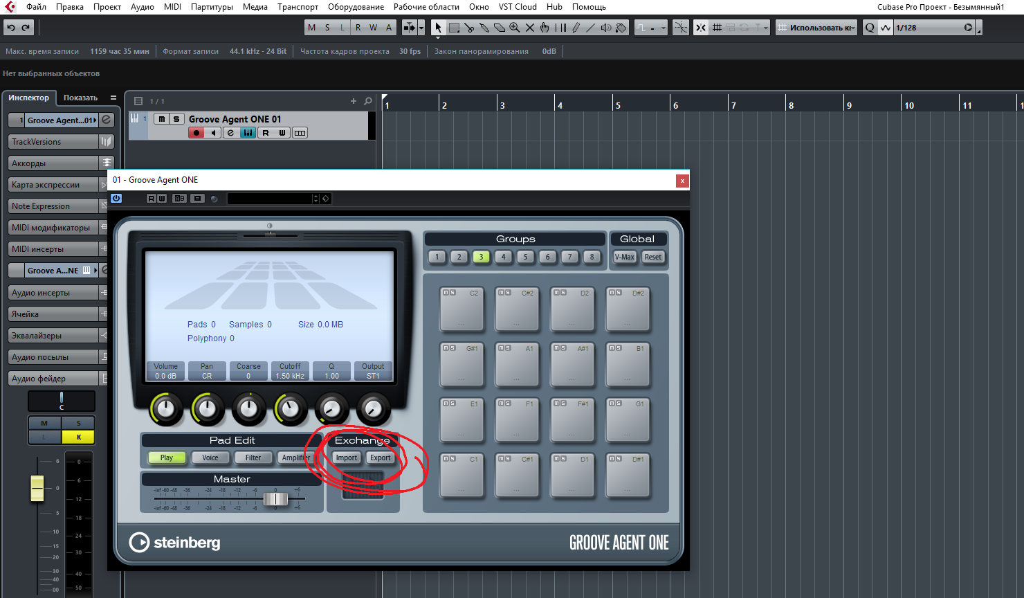Select the Инспектор tab
The image size is (1024, 598).
[x=29, y=98]
